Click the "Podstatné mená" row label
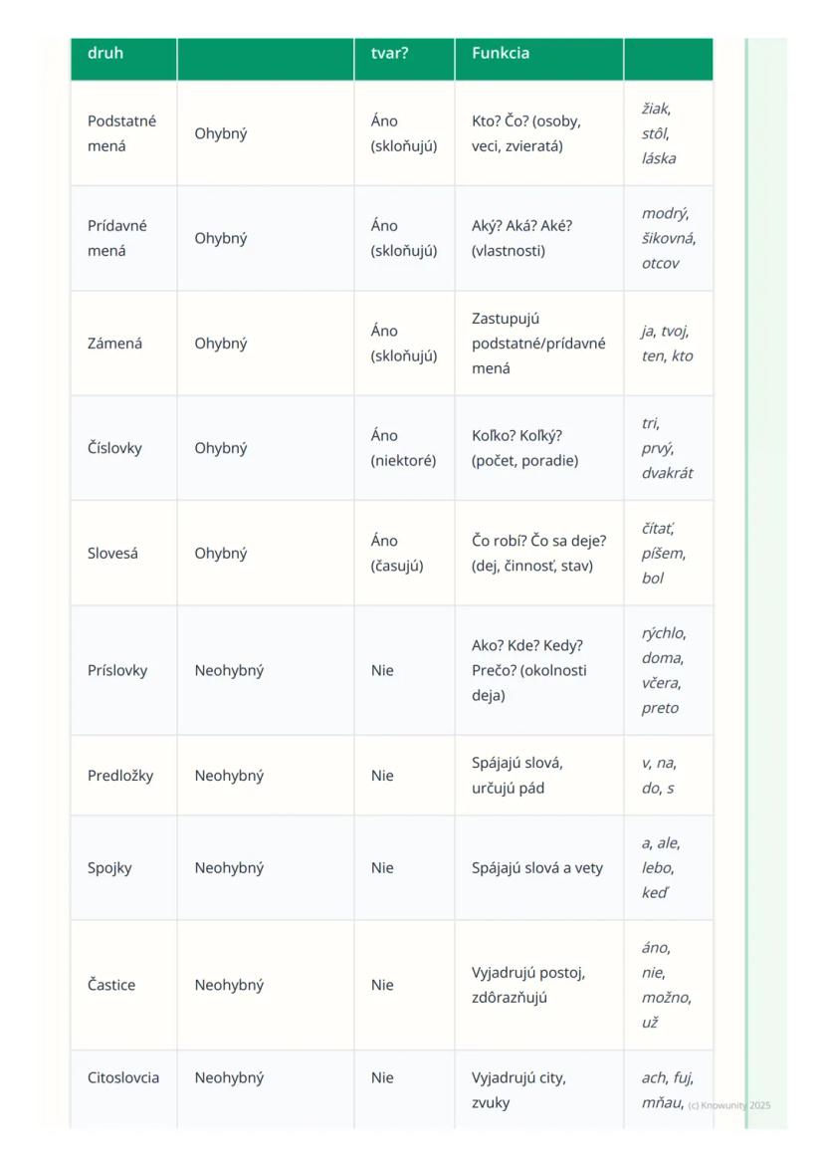This screenshot has width=824, height=1166. click(121, 133)
